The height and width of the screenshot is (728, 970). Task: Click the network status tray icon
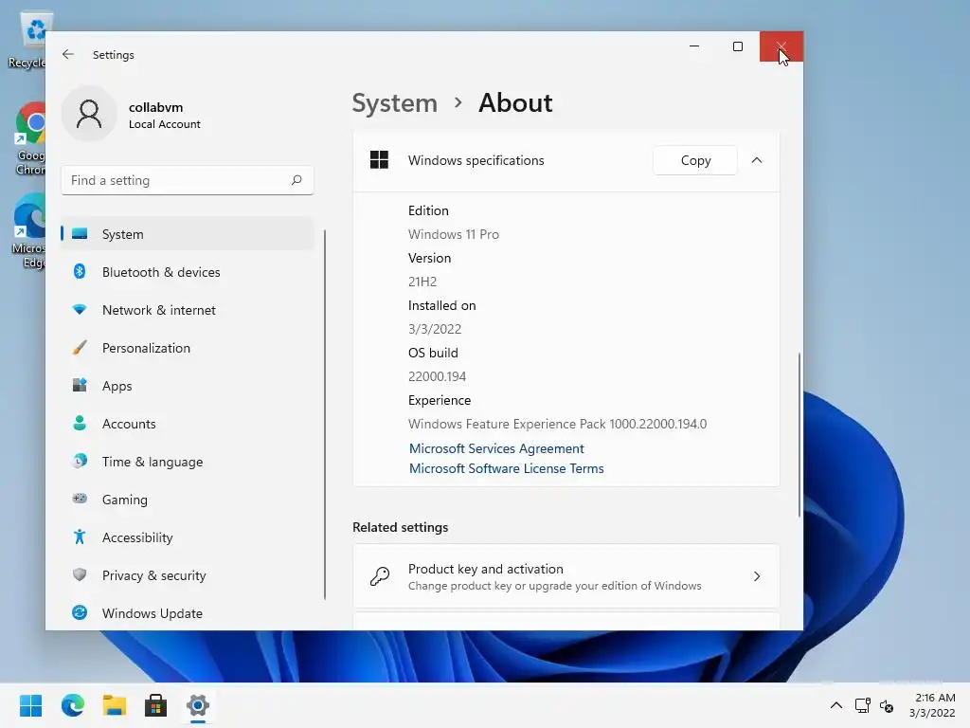[862, 705]
